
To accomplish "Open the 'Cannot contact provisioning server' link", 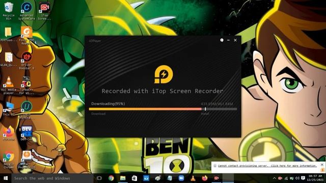I will 267,166.
